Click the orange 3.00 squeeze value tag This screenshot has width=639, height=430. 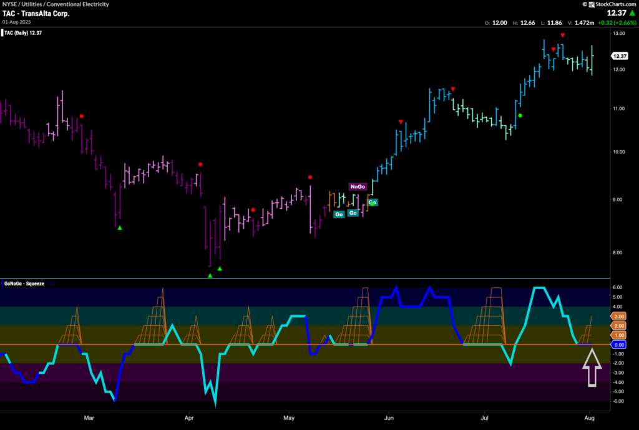pos(618,316)
